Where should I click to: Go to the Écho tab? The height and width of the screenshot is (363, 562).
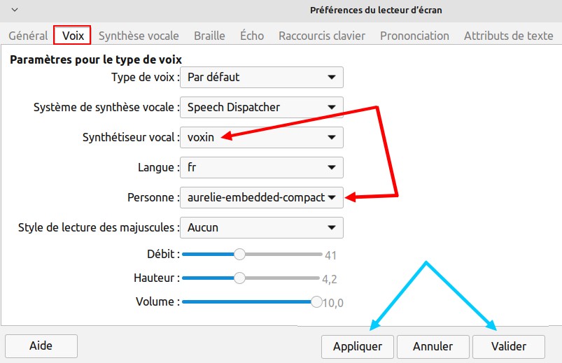point(252,36)
